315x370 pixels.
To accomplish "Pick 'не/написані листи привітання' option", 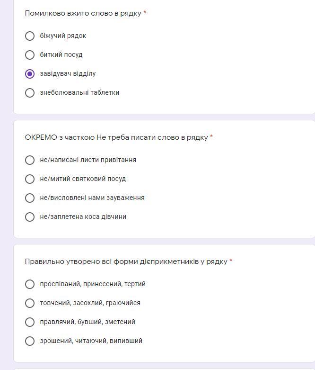I will pyautogui.click(x=30, y=160).
